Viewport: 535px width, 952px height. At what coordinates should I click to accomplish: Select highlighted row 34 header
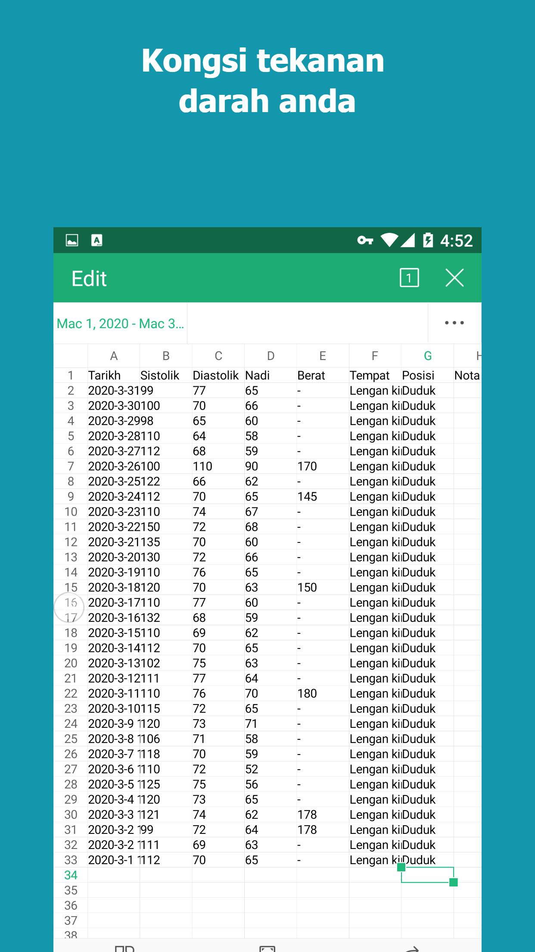(71, 875)
